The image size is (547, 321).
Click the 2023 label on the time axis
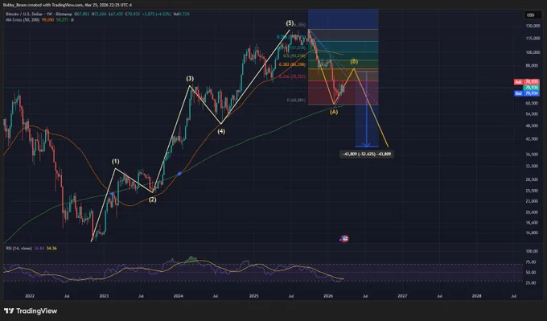pyautogui.click(x=104, y=296)
